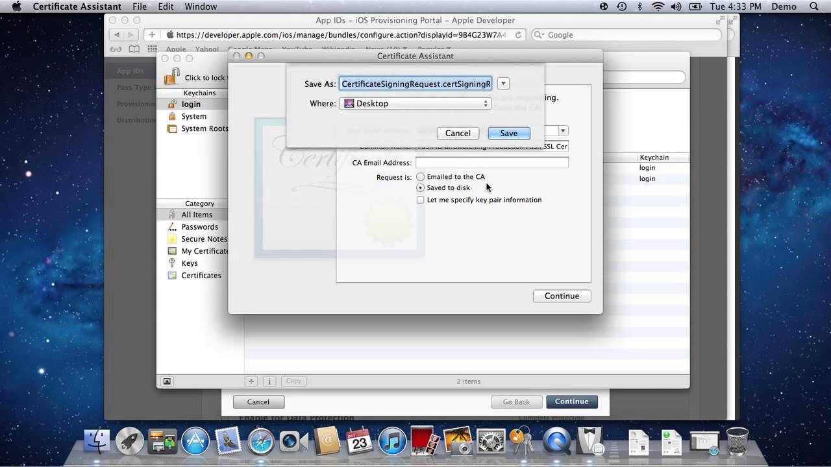Click Safari address bar URL
Screen dimensions: 831x467
pyautogui.click(x=341, y=35)
